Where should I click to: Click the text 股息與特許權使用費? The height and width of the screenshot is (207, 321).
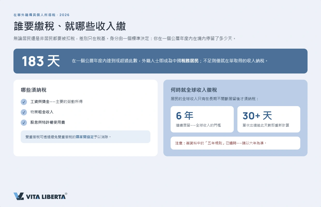coord(48,122)
